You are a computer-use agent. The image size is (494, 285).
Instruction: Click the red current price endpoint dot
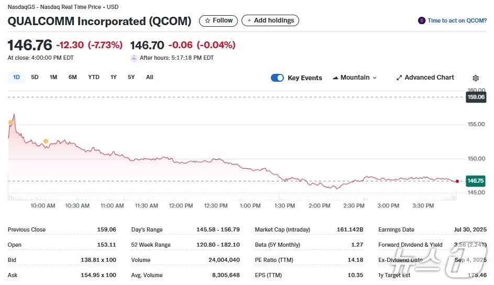click(457, 181)
